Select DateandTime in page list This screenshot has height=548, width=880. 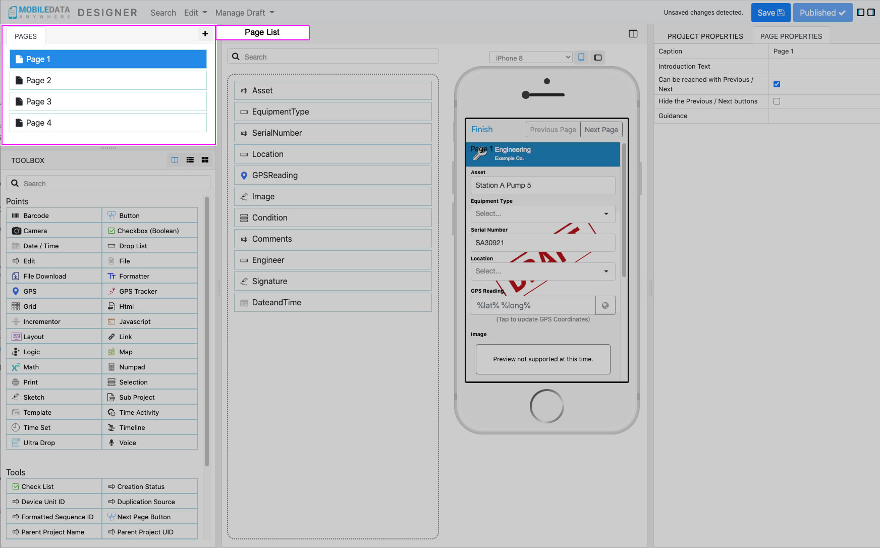(x=333, y=303)
